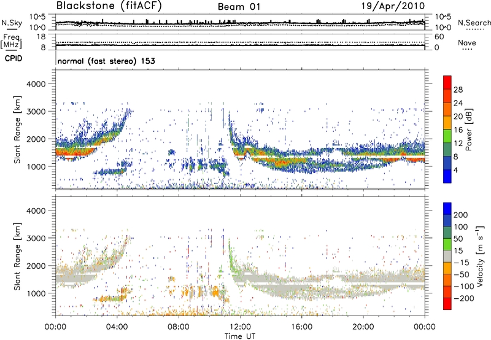Click the N.Sky axis label
Screen dimensions: 491x340
point(12,23)
